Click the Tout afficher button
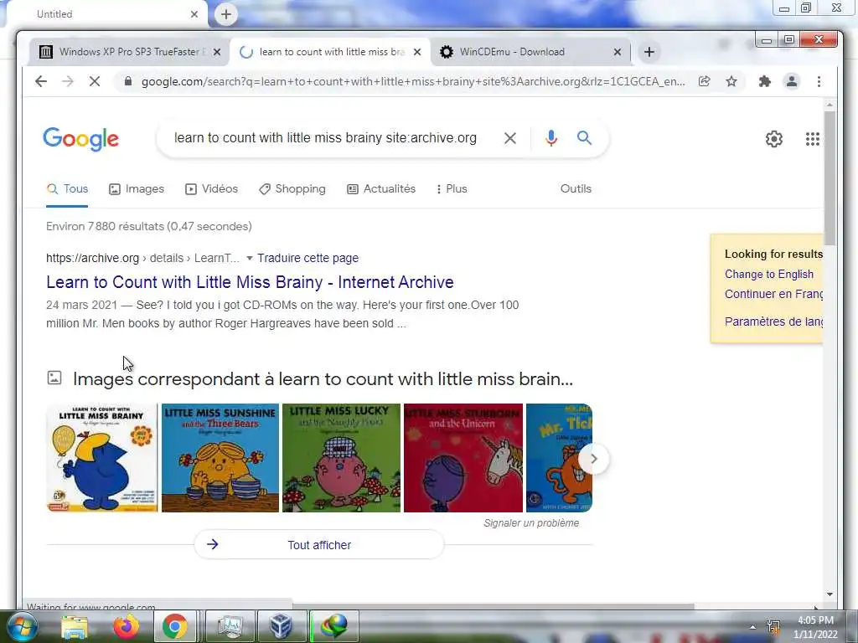This screenshot has height=643, width=858. 319,544
